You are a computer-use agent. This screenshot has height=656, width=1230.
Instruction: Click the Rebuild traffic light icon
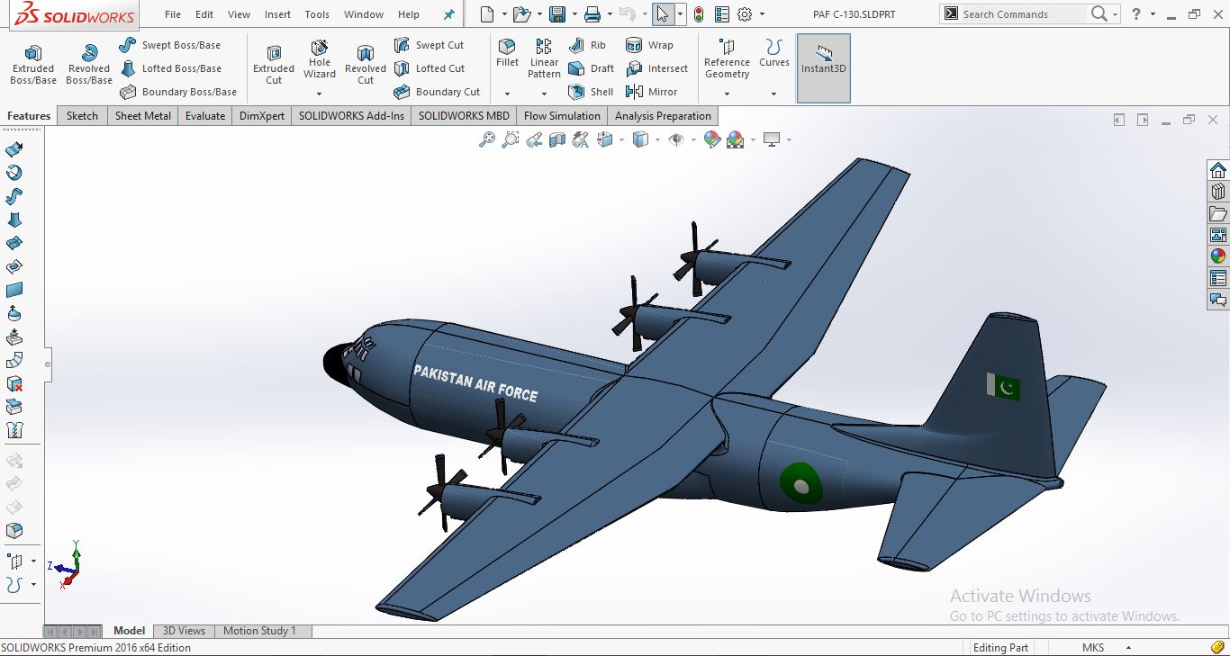[x=698, y=14]
